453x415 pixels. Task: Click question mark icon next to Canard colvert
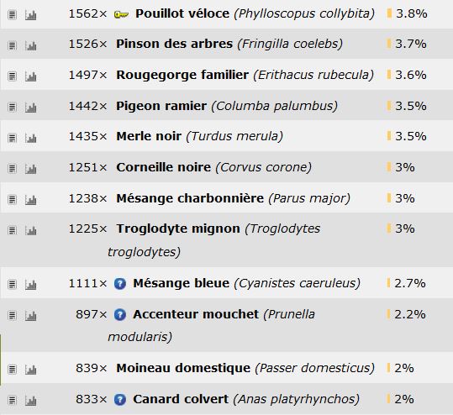[120, 400]
